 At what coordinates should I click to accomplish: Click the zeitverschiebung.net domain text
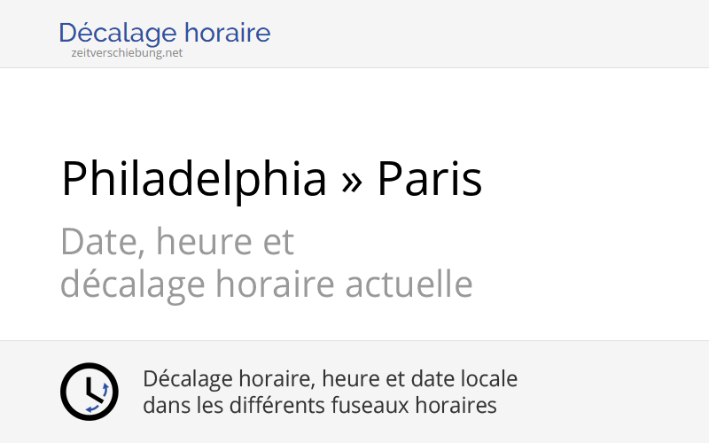click(x=127, y=53)
